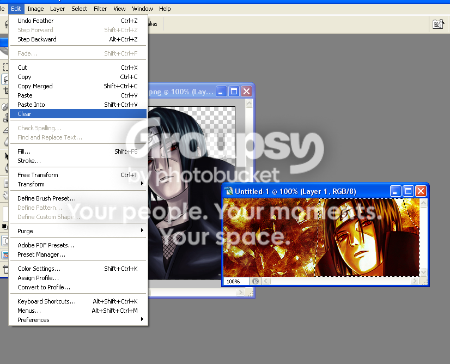Open the Fill dialog
450x364 pixels.
(x=78, y=151)
